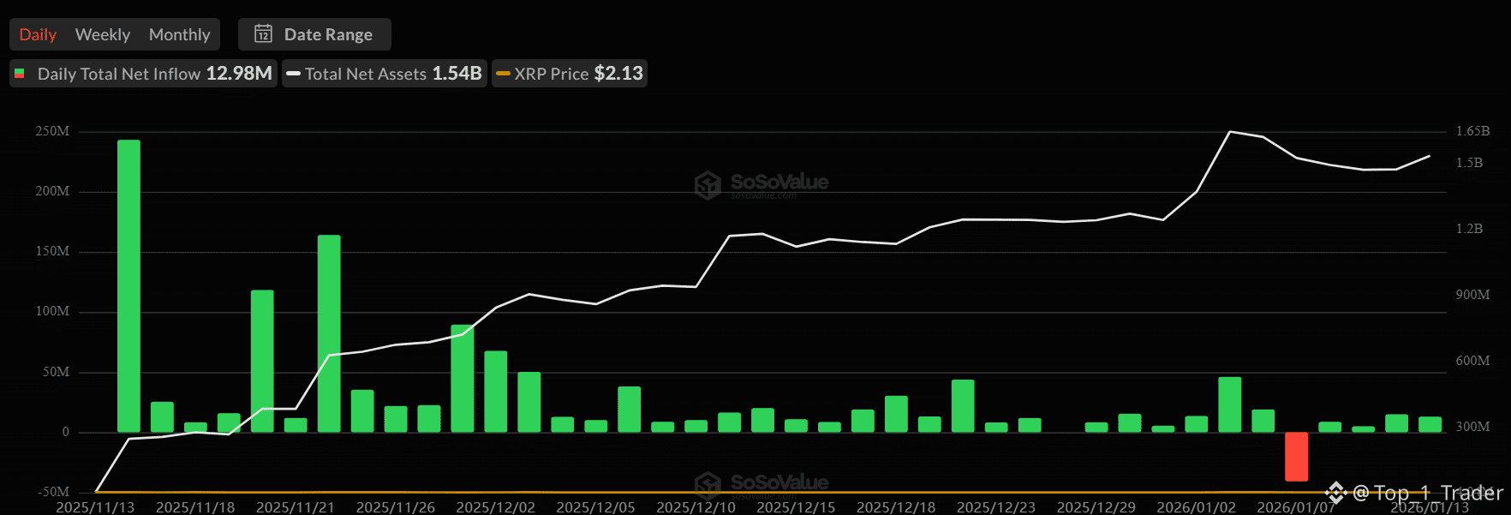Click the SoSoValue logo watermark at chart top
Image resolution: width=1511 pixels, height=515 pixels.
point(708,184)
